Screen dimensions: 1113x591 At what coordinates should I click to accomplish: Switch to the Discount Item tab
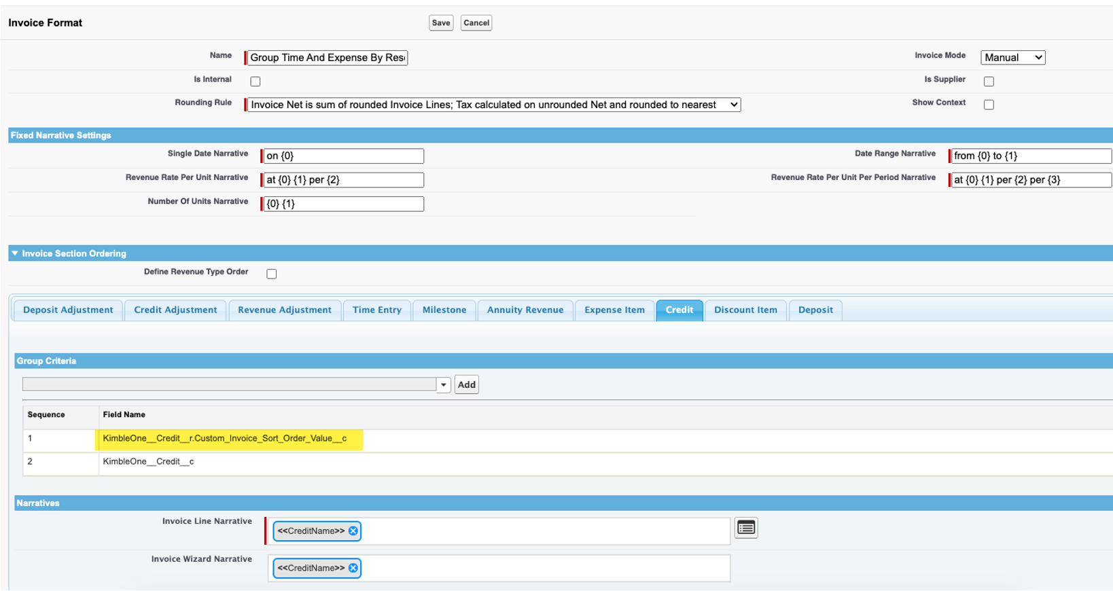tap(745, 310)
